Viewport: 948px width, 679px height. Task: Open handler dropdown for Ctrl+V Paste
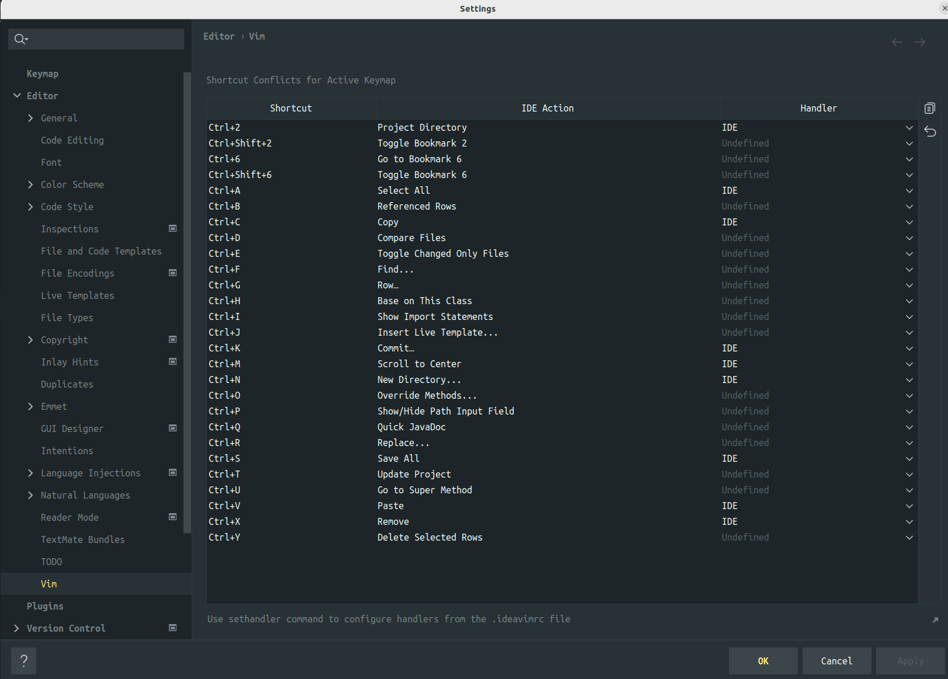click(909, 506)
